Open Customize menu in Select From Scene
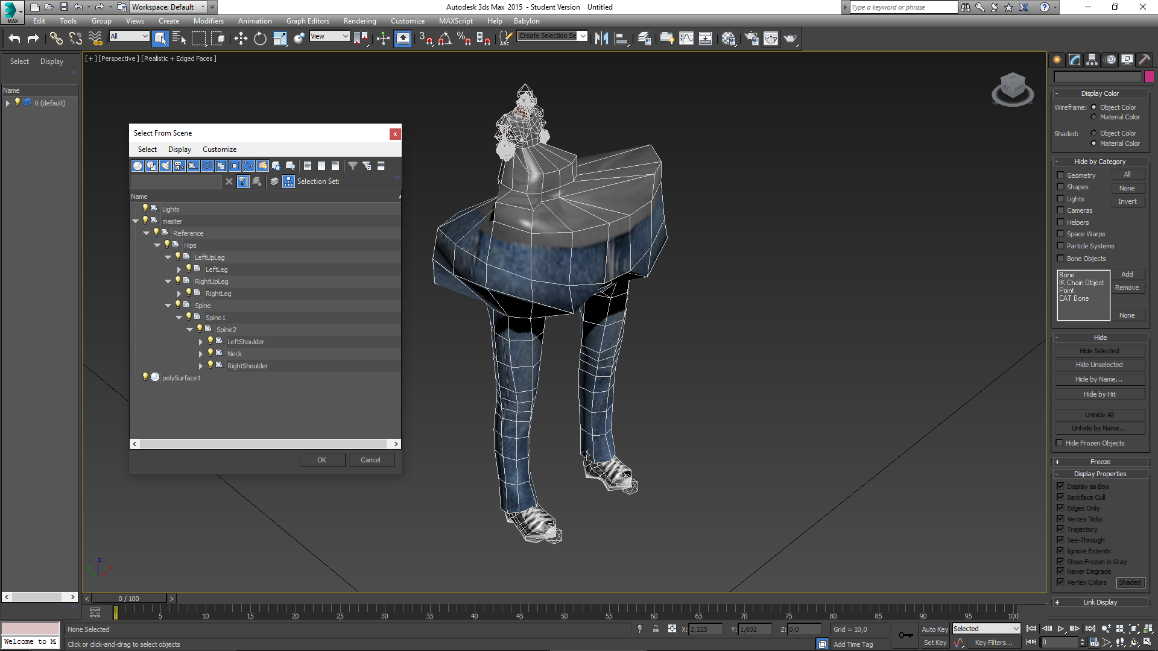 tap(220, 149)
